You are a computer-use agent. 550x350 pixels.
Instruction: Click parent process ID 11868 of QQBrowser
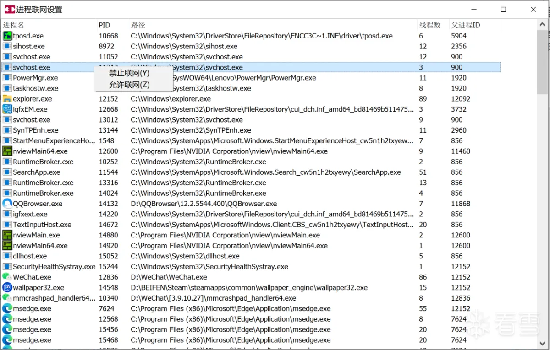[x=461, y=204]
